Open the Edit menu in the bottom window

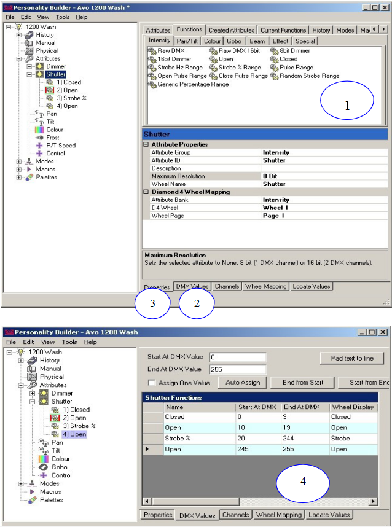(28, 342)
